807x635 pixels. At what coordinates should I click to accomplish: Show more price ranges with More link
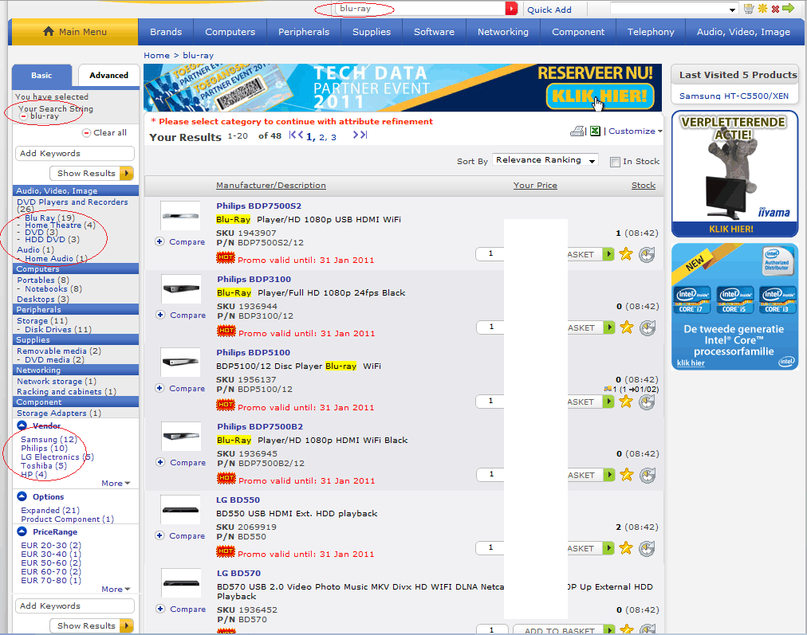116,590
